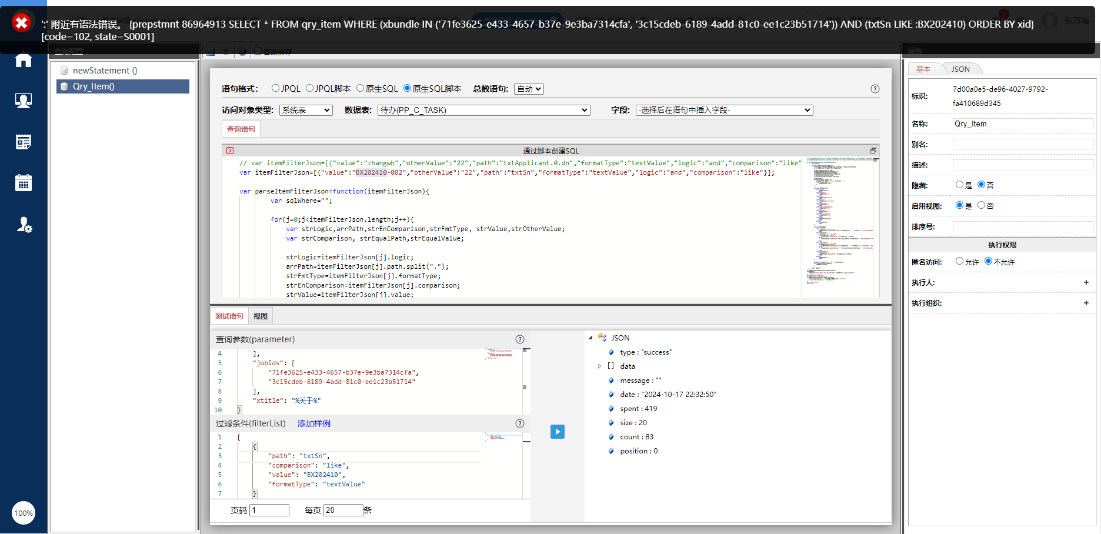The height and width of the screenshot is (534, 1101).
Task: Click the 每页 page size input field
Action: [x=343, y=510]
